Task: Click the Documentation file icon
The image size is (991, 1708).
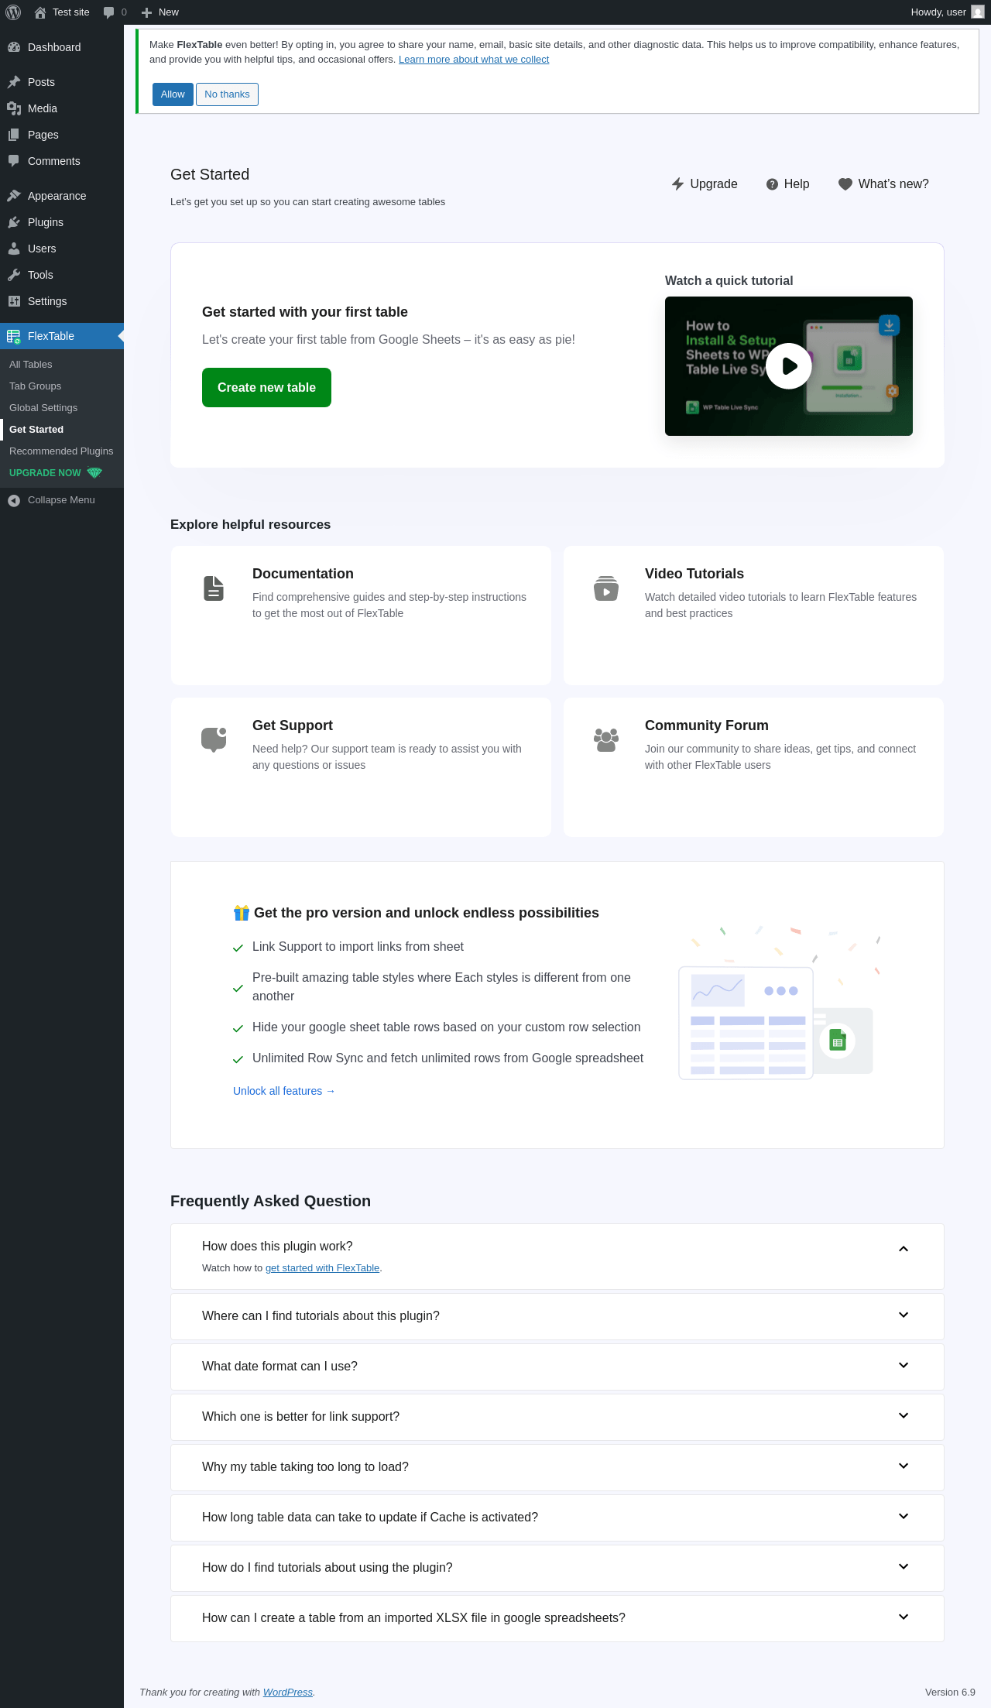Action: (214, 588)
